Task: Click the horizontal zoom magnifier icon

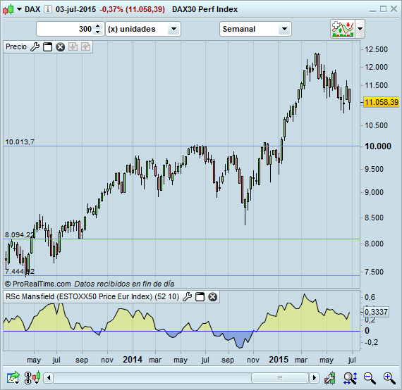Action: (351, 378)
